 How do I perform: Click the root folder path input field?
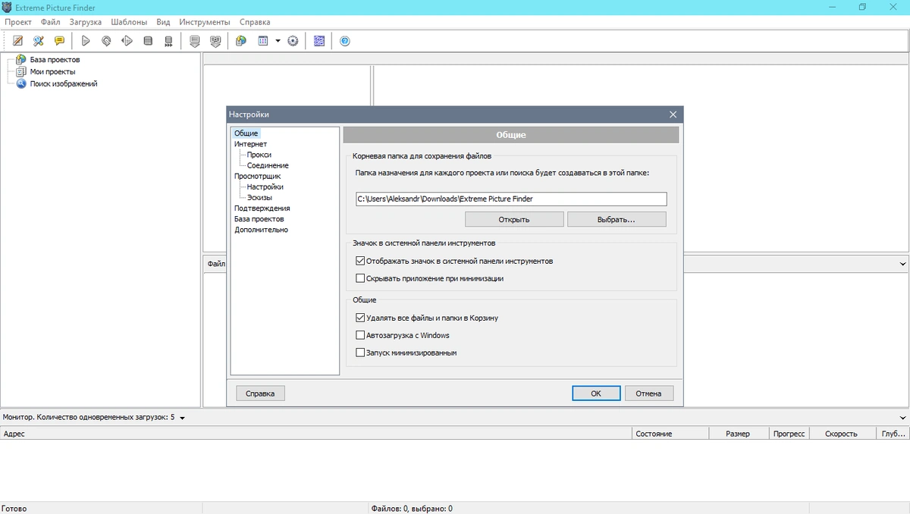(x=511, y=199)
